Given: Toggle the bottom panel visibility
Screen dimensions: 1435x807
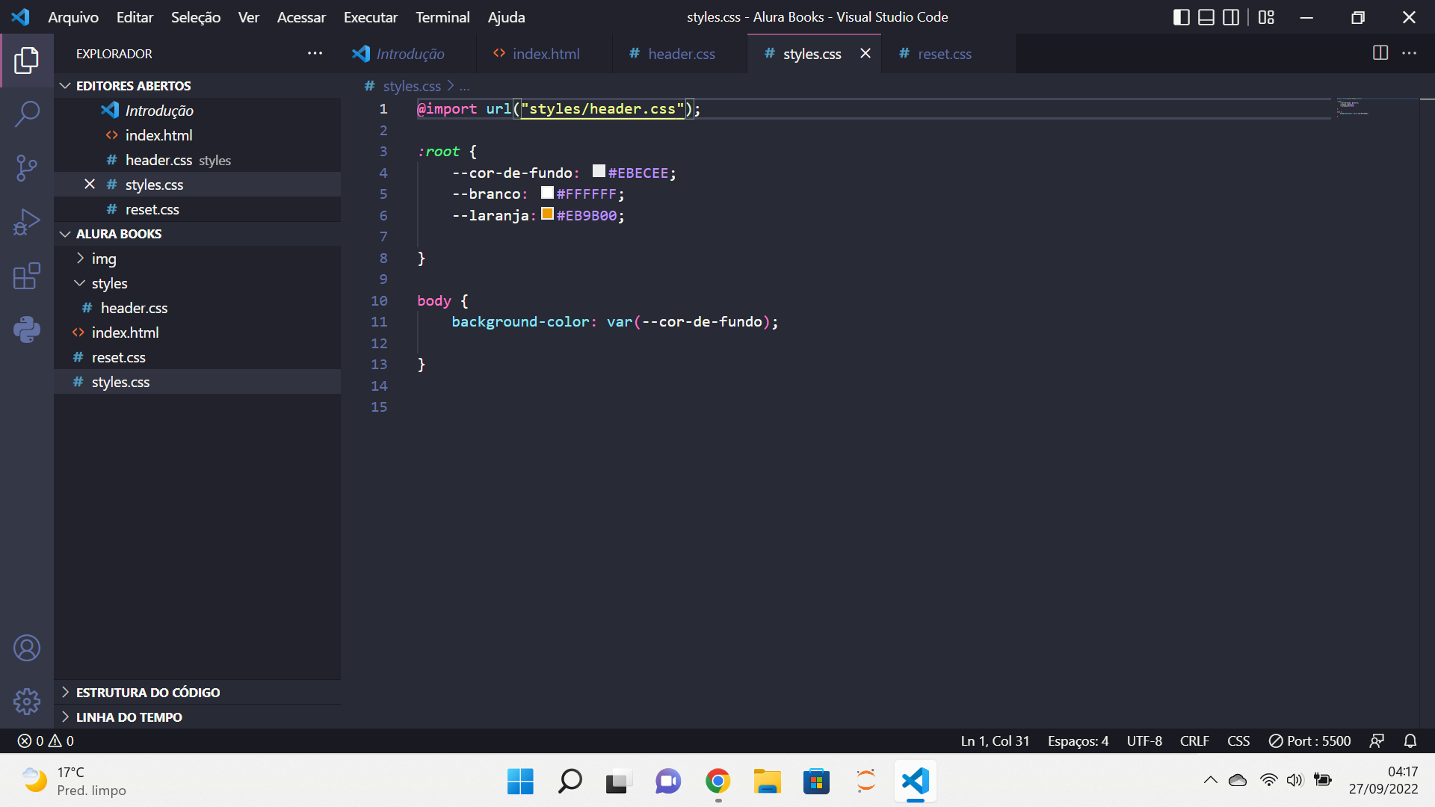Looking at the screenshot, I should (x=1206, y=17).
